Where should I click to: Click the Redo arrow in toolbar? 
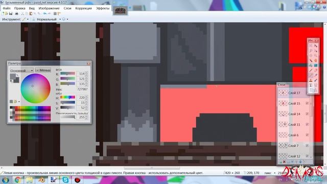(49, 14)
